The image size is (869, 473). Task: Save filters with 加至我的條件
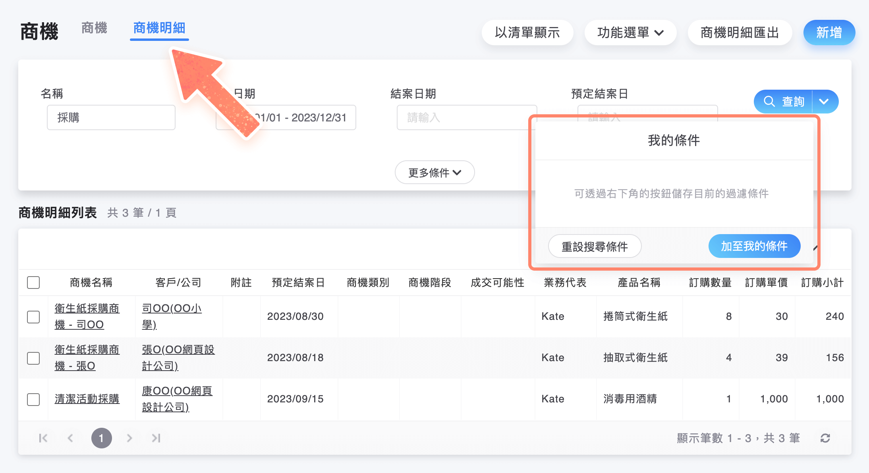click(x=754, y=246)
